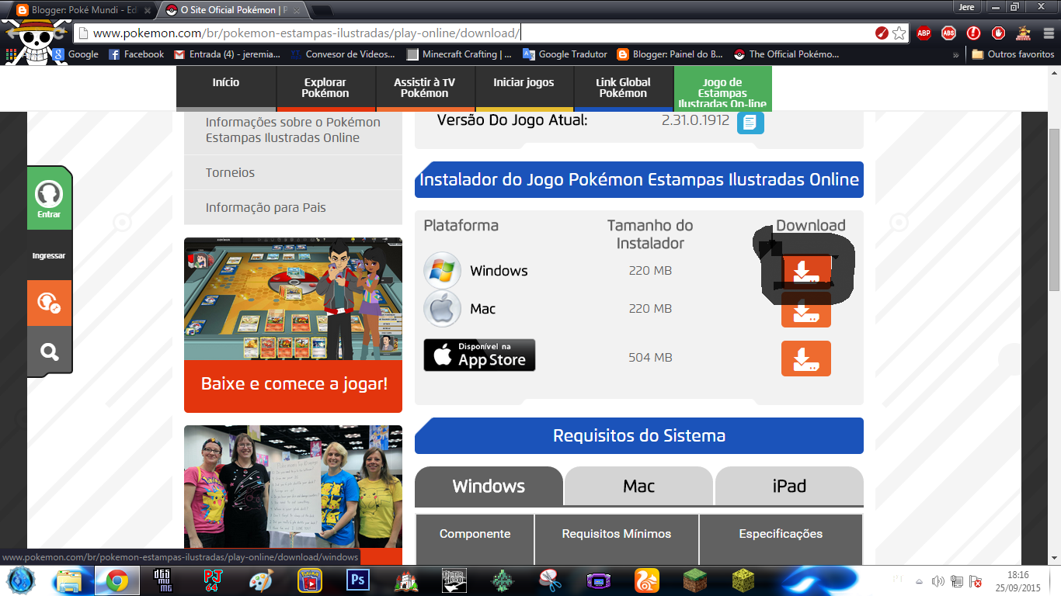Click the volume icon in system tray
Viewport: 1061px width, 596px height.
pyautogui.click(x=938, y=581)
